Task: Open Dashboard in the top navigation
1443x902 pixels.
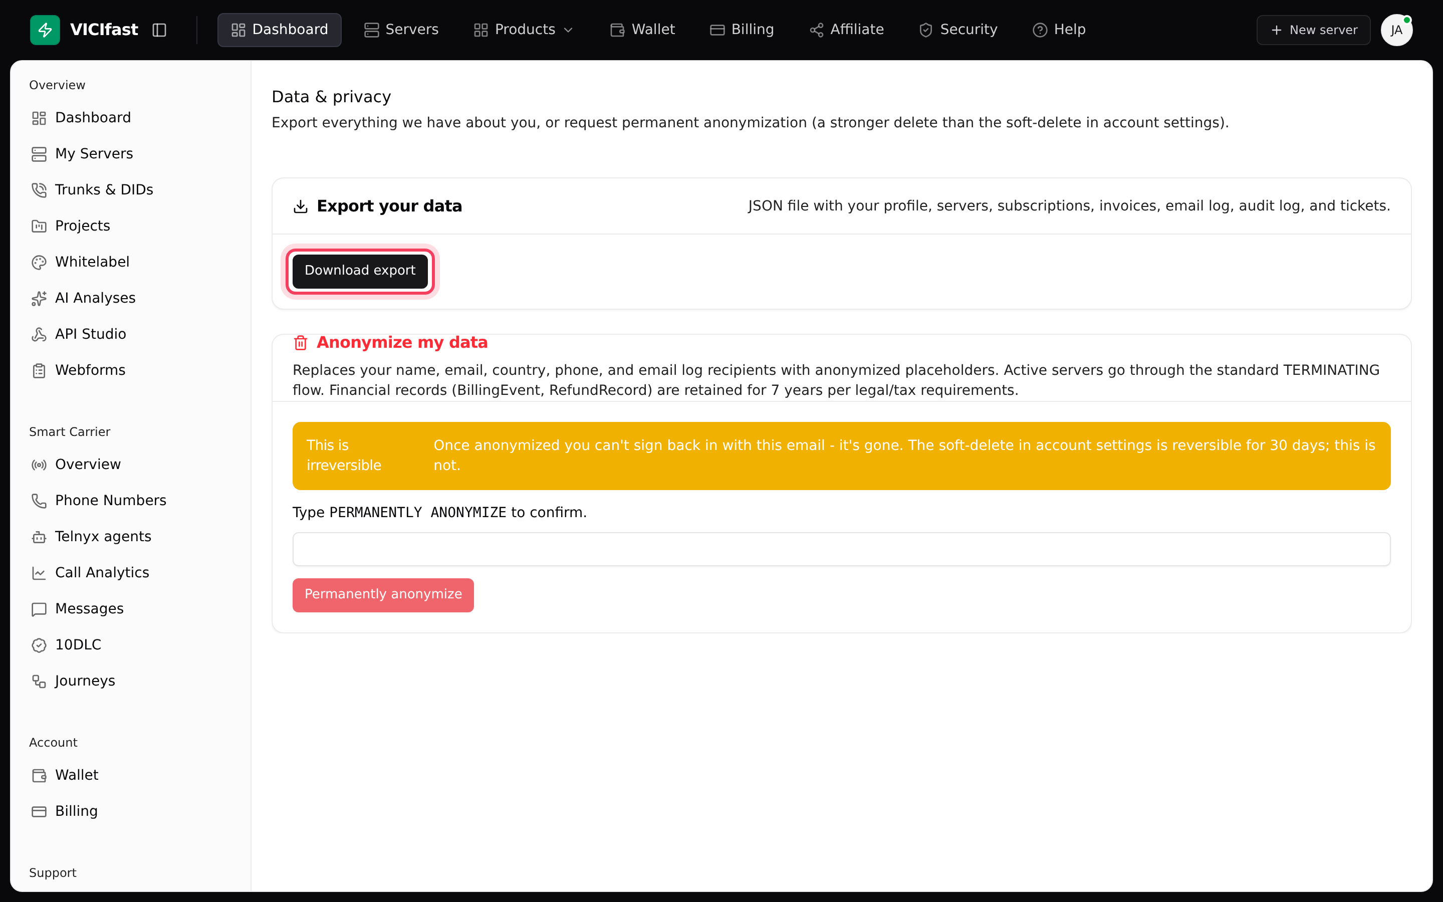Action: pos(279,30)
